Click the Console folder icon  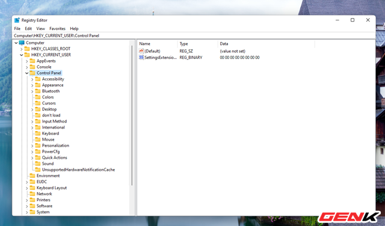point(32,67)
